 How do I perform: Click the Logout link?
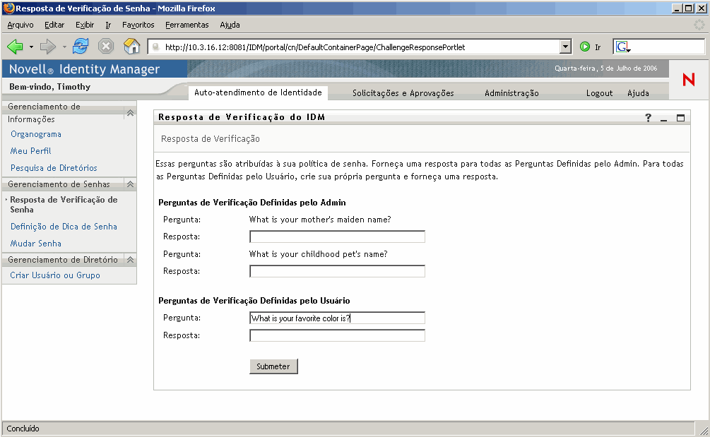pyautogui.click(x=599, y=93)
